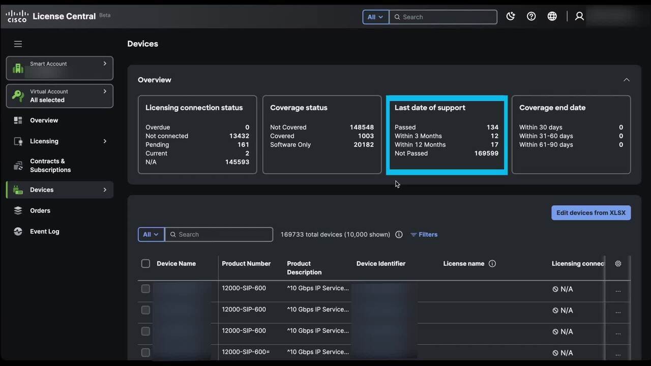Open row actions for third 12000-SIP-600 row
The image size is (651, 366).
(x=618, y=333)
